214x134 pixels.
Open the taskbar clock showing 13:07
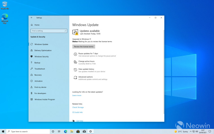click(203, 131)
